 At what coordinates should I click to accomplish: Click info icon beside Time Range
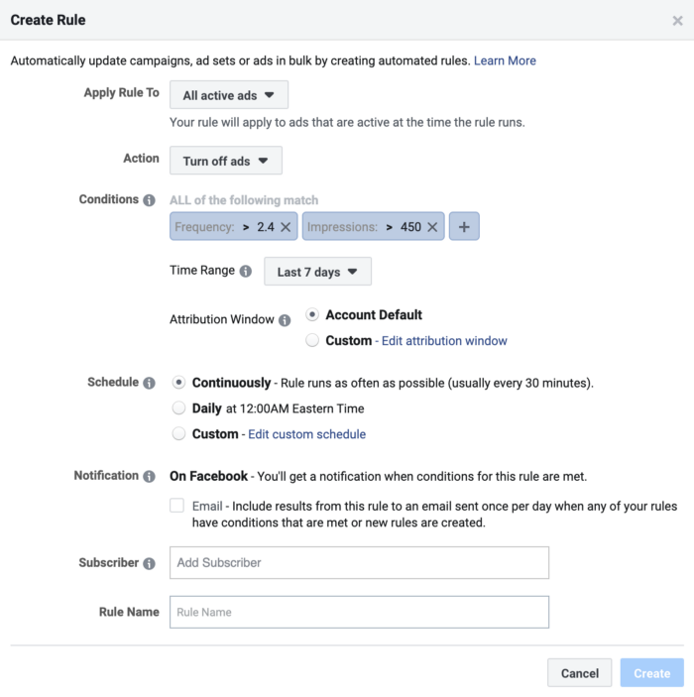[x=245, y=271]
